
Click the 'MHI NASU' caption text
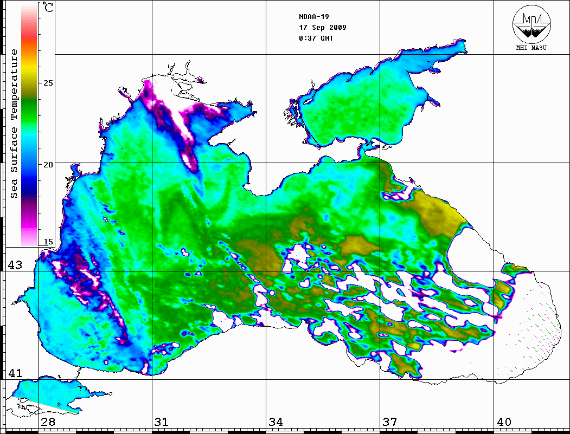click(531, 48)
